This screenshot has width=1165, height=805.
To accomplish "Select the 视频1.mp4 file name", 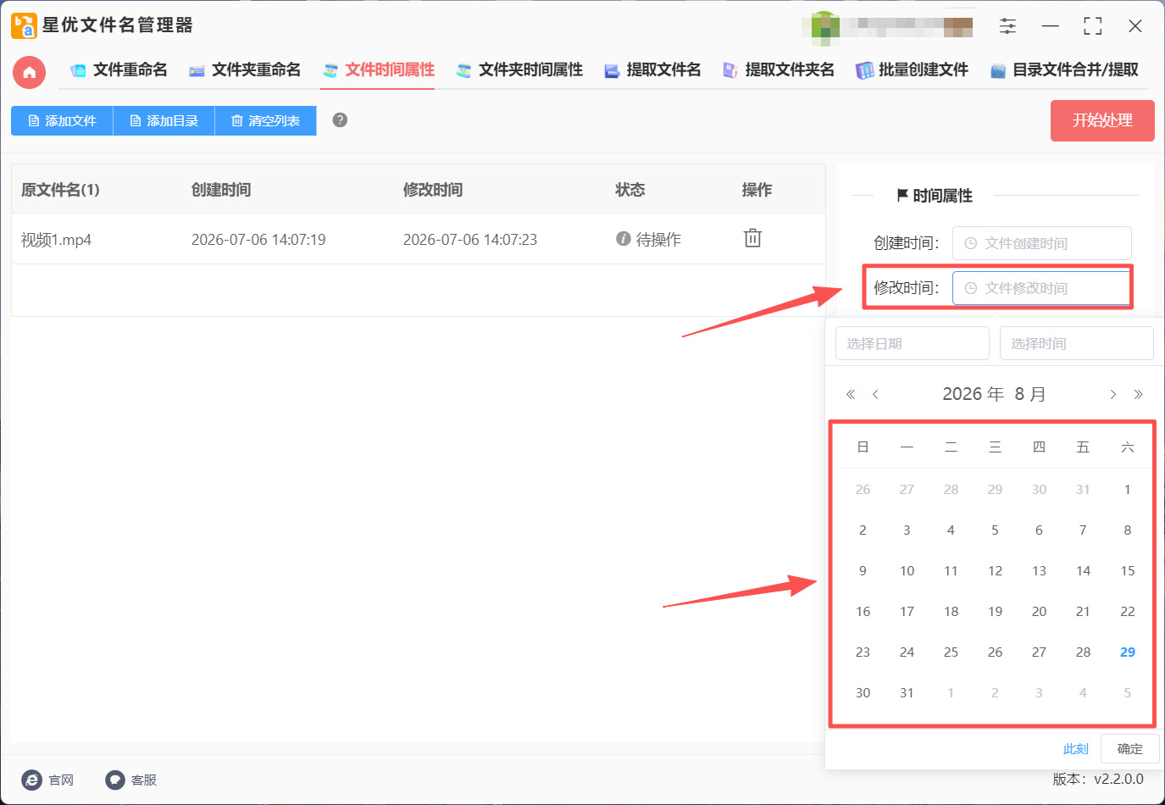I will tap(56, 240).
